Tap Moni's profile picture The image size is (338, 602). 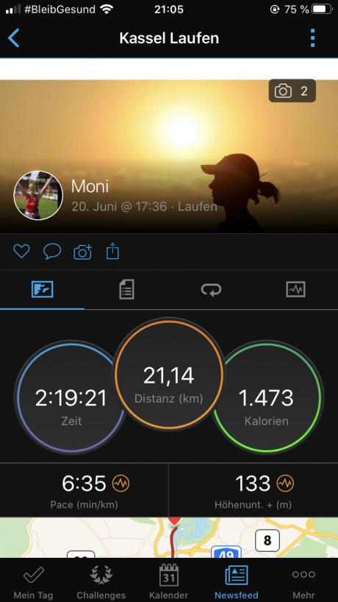38,196
